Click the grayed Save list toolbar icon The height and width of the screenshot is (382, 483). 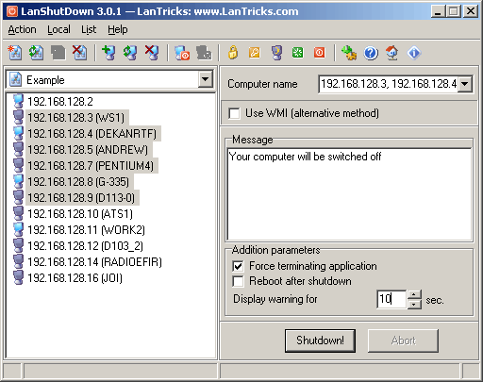(x=58, y=53)
